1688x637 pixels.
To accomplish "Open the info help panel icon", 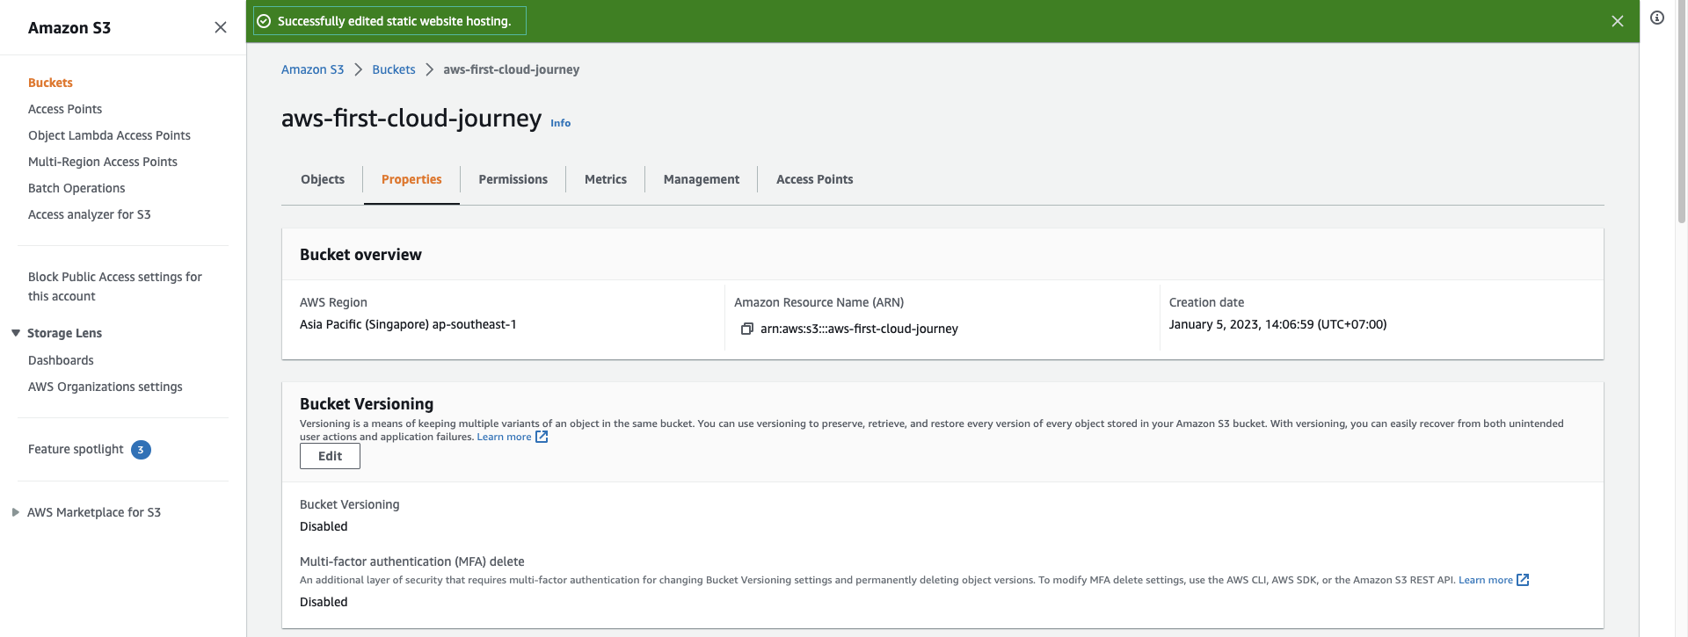I will click(1657, 18).
